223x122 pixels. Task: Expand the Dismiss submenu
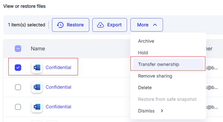click(x=151, y=111)
